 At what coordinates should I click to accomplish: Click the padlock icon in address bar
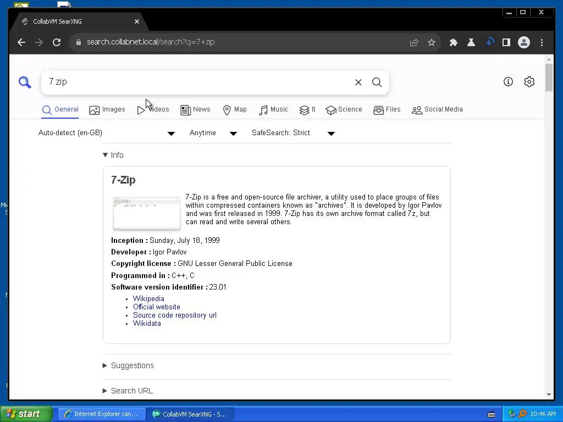tap(78, 42)
